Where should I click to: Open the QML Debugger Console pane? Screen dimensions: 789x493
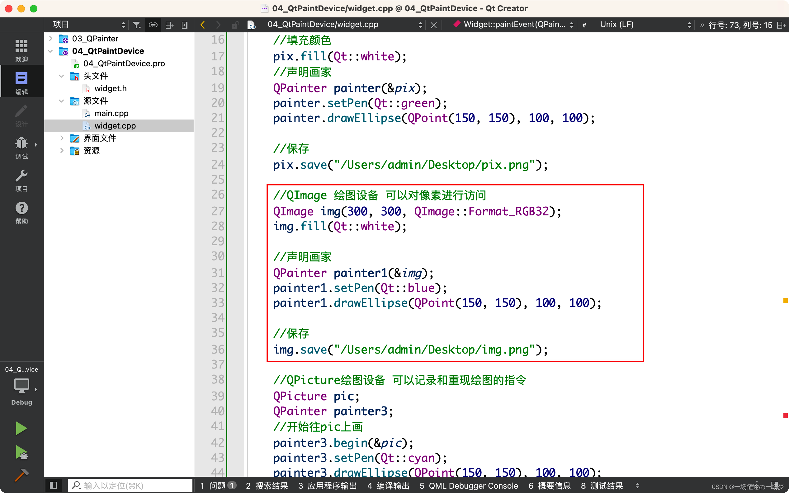(x=469, y=486)
